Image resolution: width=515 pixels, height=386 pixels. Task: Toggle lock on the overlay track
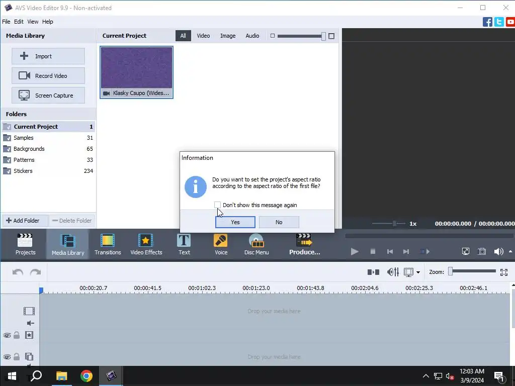(x=17, y=356)
